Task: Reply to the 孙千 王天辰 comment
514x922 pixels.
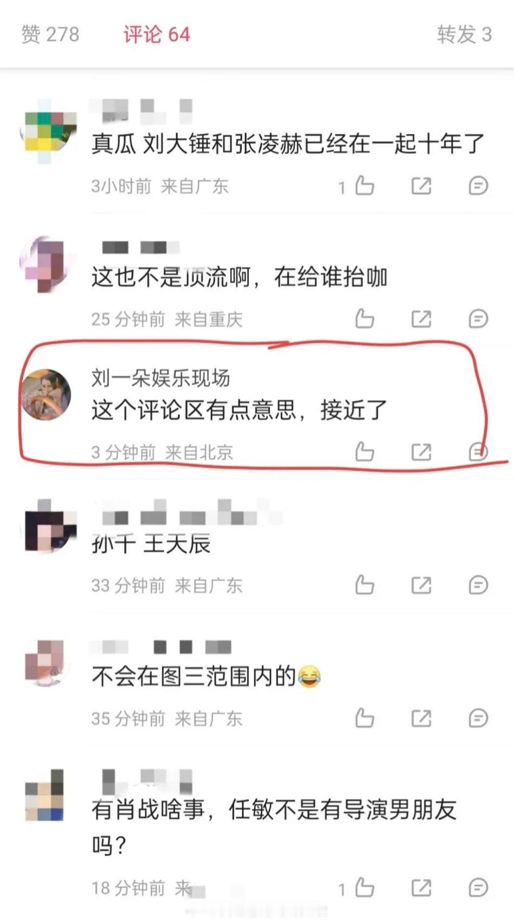Action: pos(478,585)
